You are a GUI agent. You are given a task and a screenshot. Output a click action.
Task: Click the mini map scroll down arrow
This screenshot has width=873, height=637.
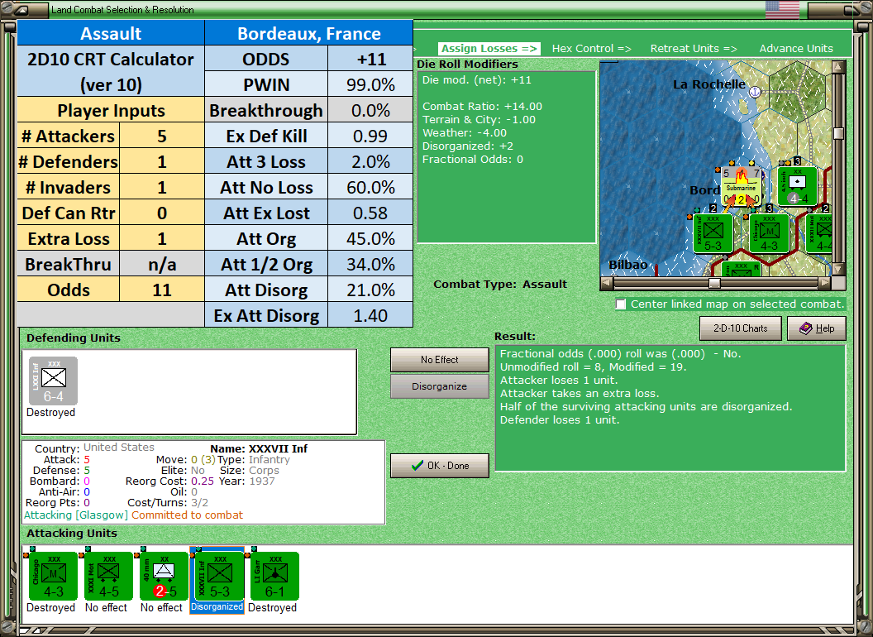coord(838,270)
